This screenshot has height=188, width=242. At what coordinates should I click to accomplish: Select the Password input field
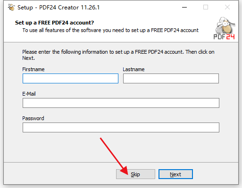coord(121,127)
